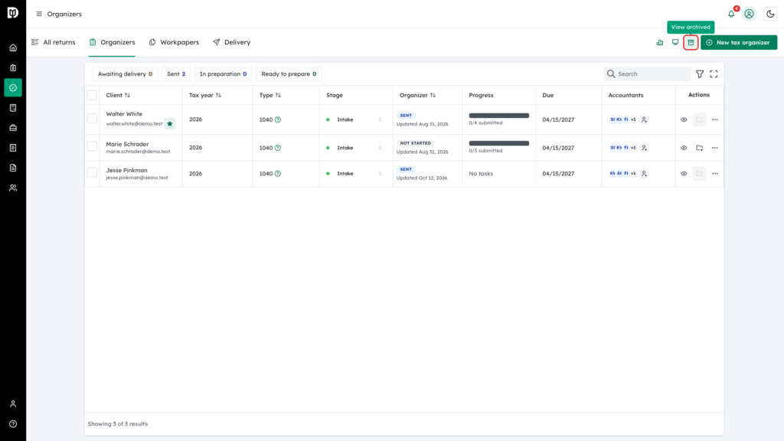Tick the select-all header checkbox
Viewport: 784px width, 441px height.
92,95
